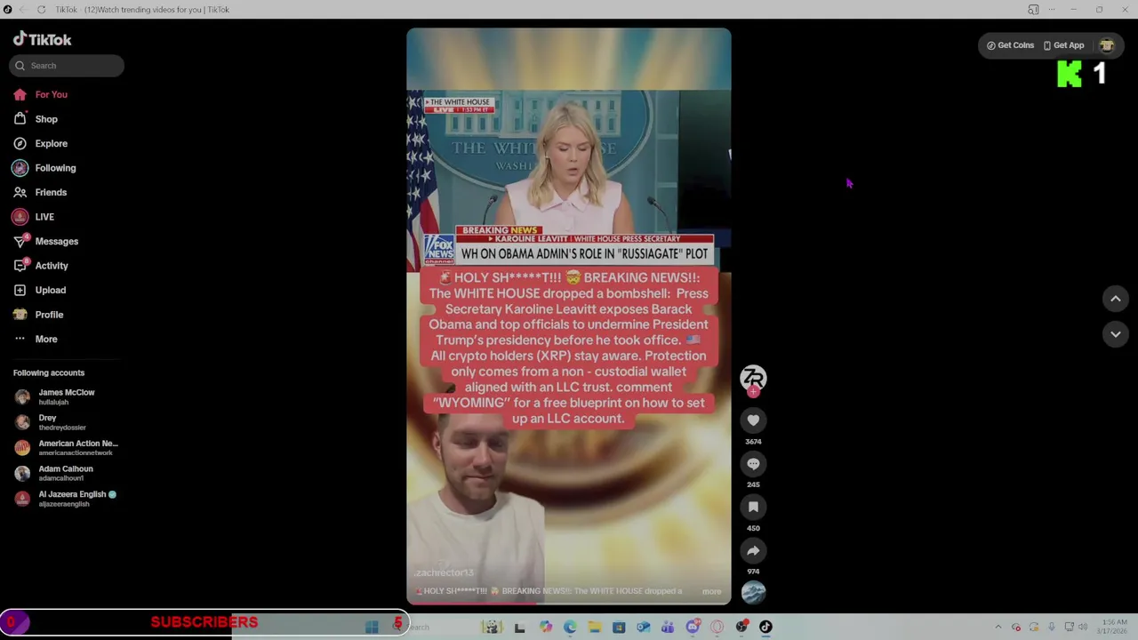Open the spinning sound disc
The image size is (1138, 640).
753,593
